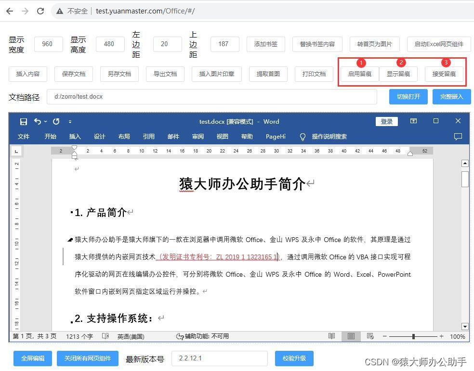Open the 视图 ribbon tab
474x371 pixels.
point(222,137)
